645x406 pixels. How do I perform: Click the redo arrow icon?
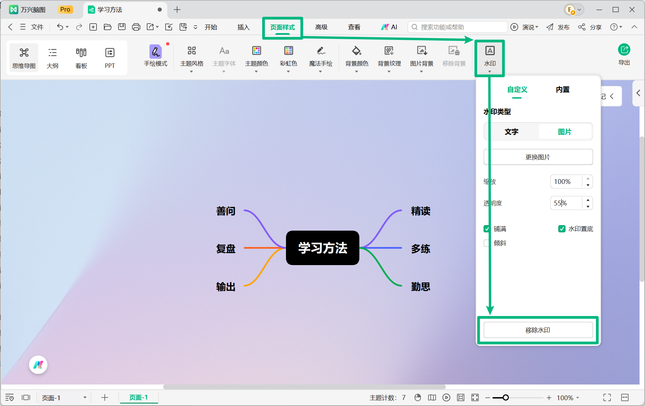coord(79,27)
